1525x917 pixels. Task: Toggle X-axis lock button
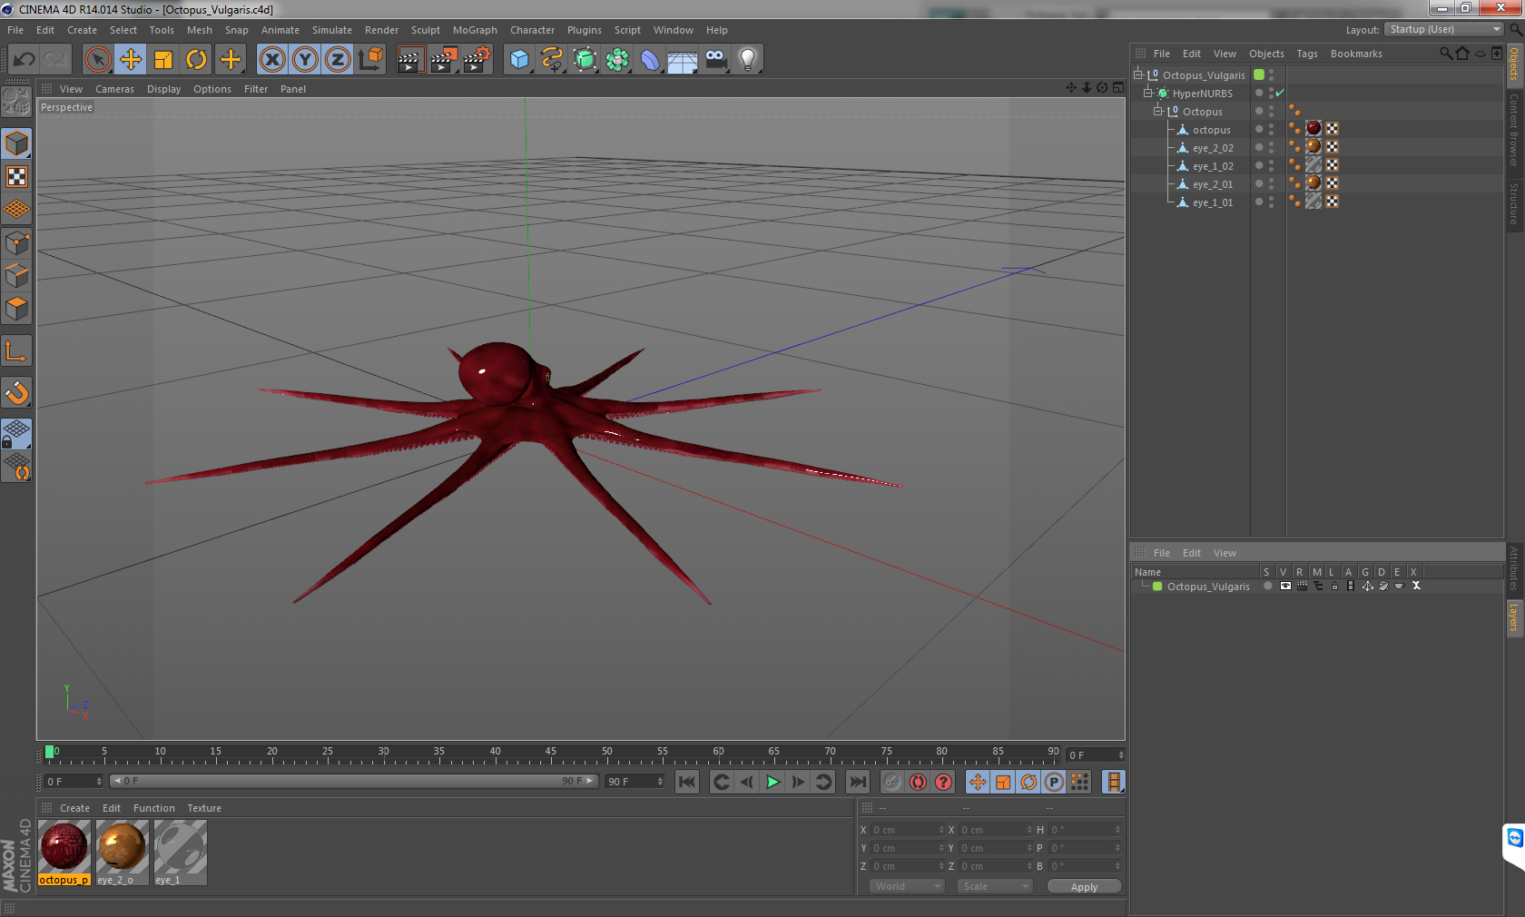point(271,60)
